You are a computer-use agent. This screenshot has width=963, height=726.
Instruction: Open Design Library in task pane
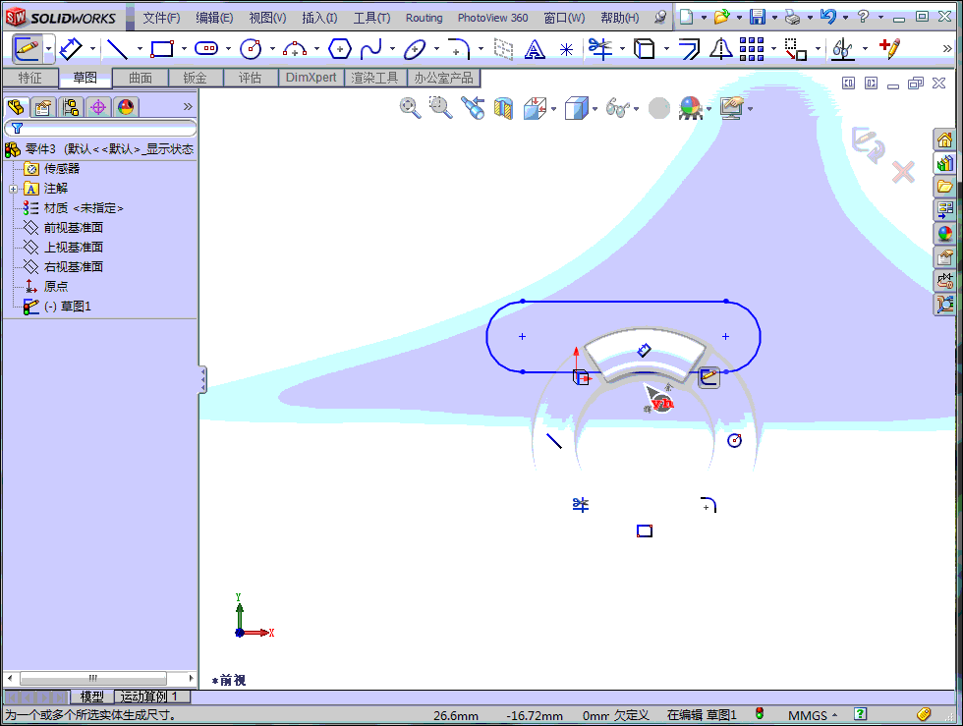click(x=944, y=163)
